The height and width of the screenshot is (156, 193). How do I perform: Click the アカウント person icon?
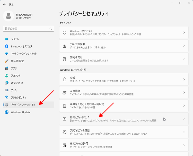6,75
